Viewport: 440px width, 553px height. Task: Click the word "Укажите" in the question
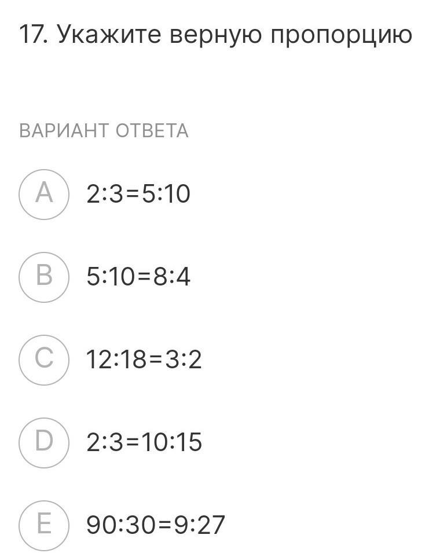point(109,35)
